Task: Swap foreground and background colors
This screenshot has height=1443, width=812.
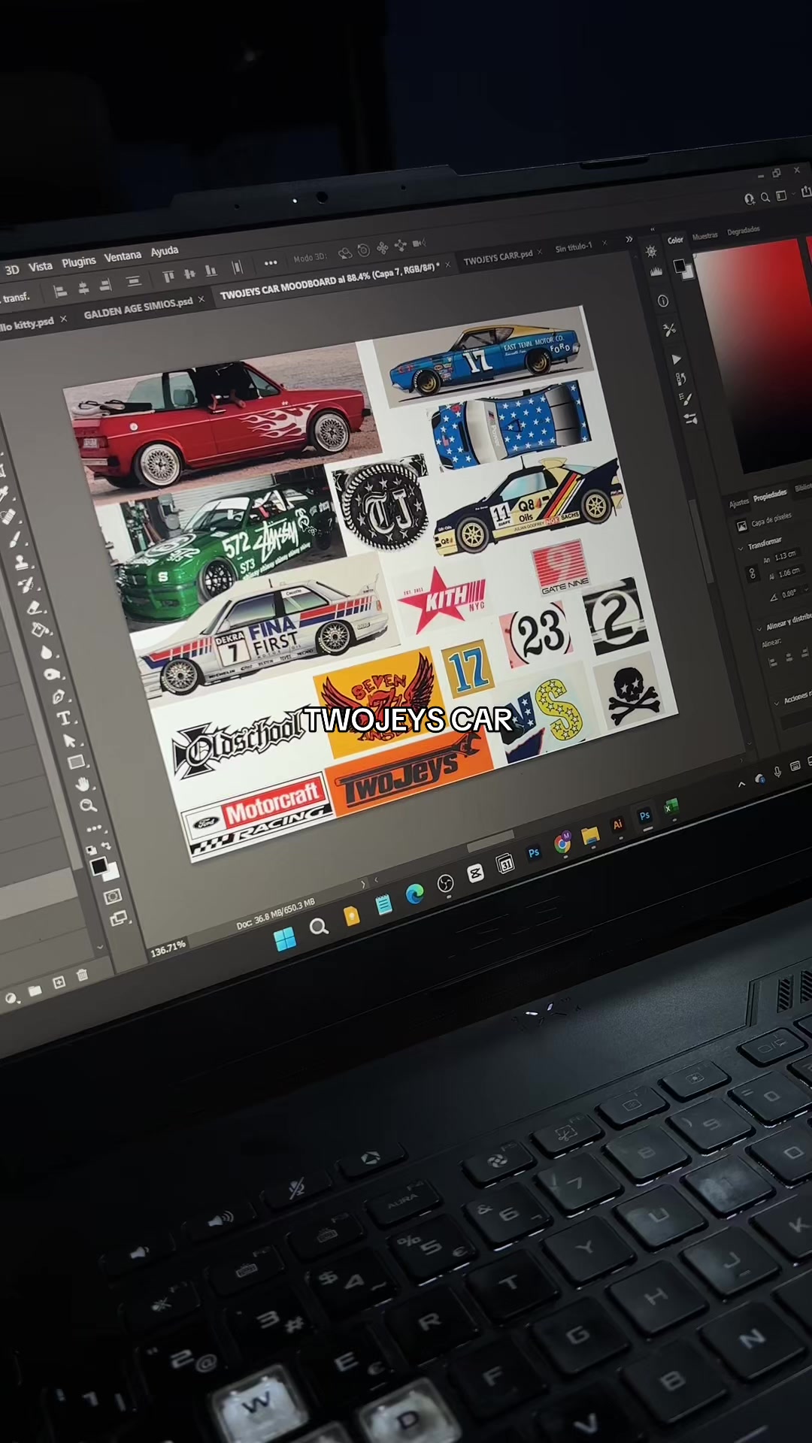Action: [x=108, y=847]
